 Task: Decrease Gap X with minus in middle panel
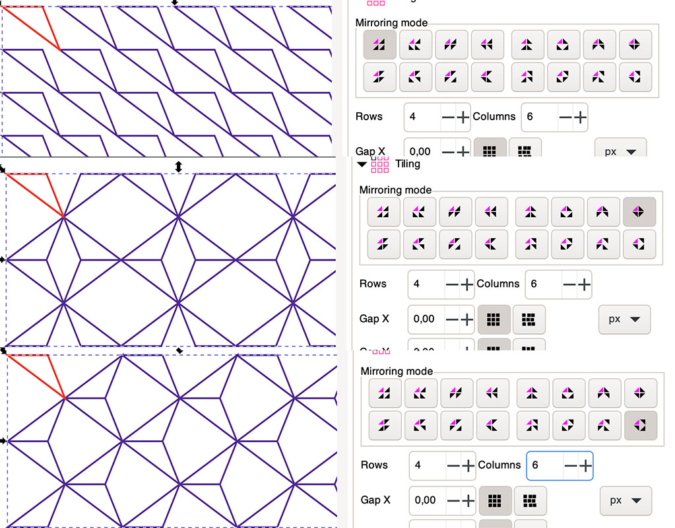pyautogui.click(x=452, y=319)
